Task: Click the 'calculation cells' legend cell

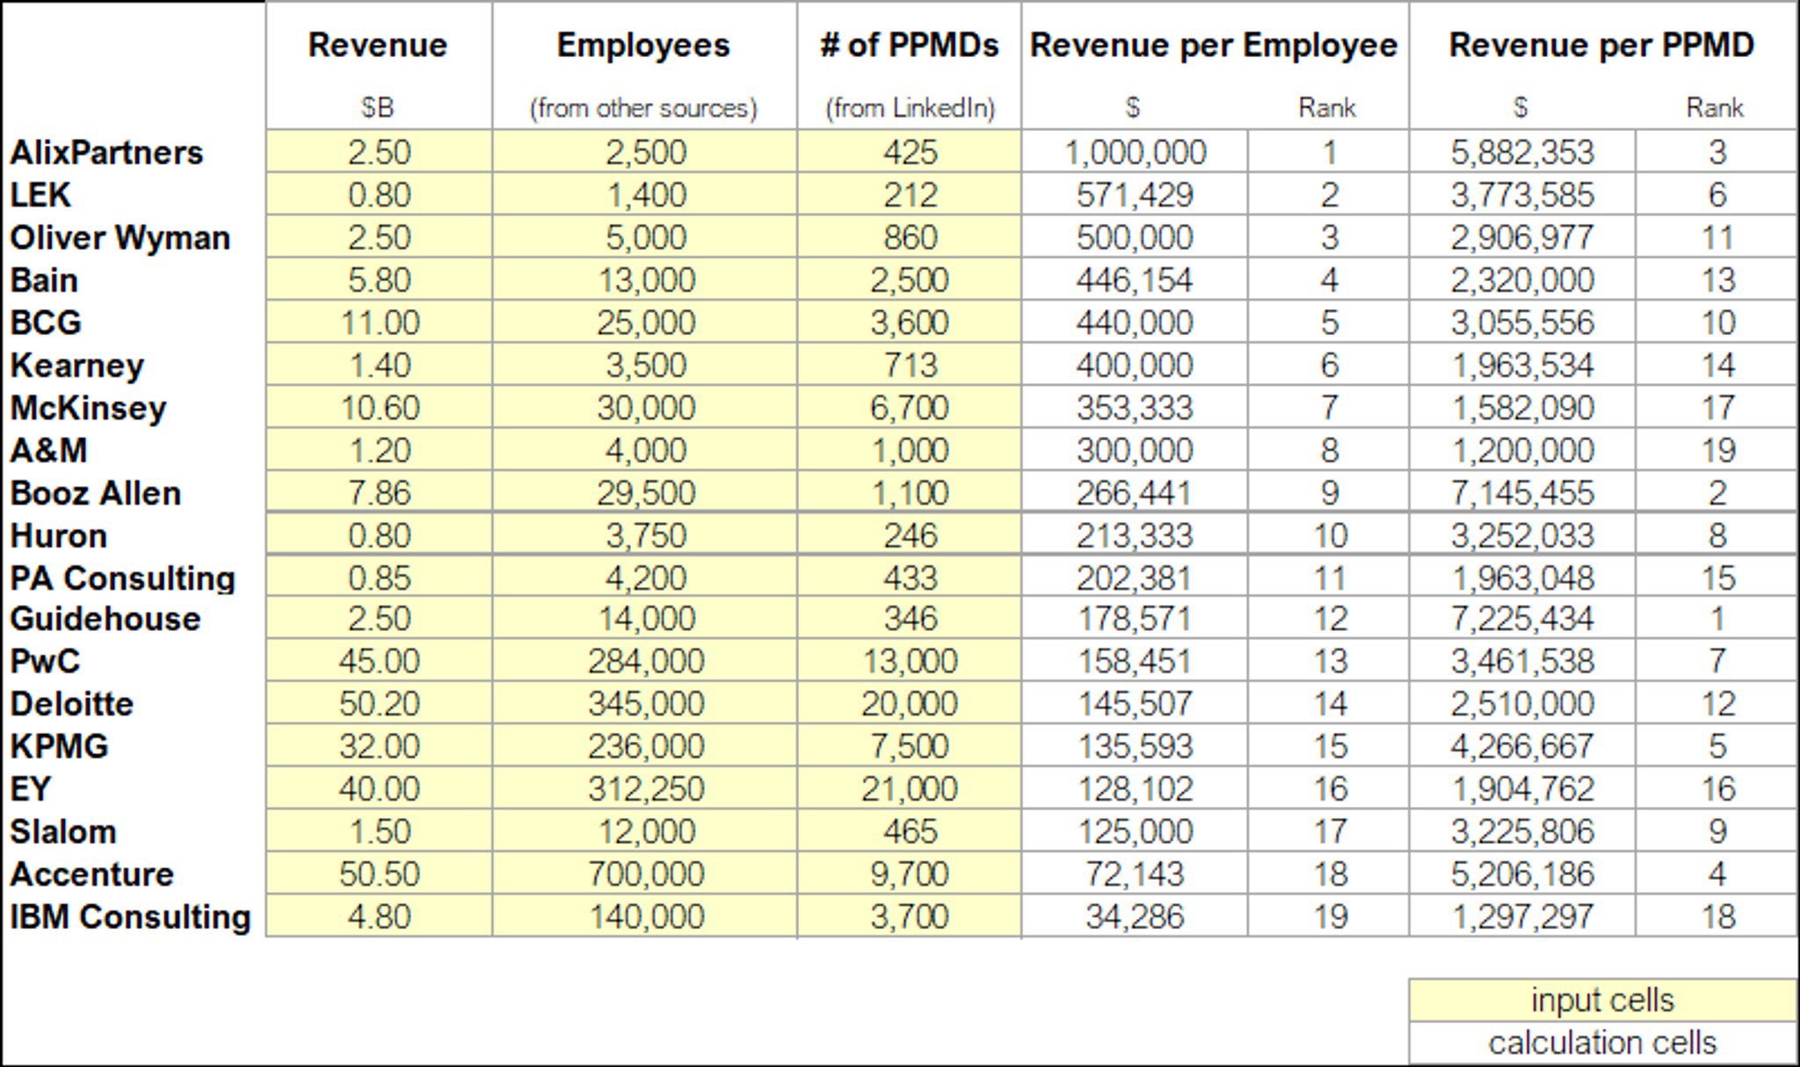Action: (x=1602, y=1043)
